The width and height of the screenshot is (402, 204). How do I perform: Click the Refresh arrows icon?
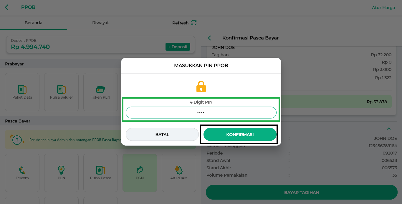194,23
